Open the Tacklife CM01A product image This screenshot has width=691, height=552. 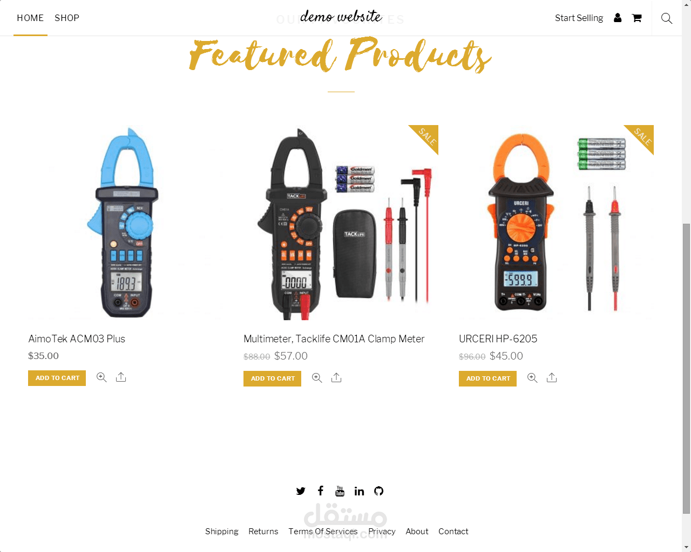pos(341,223)
